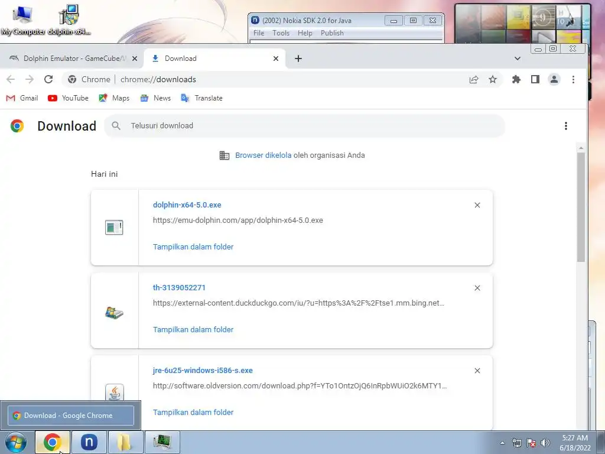Open the dolphin-x64-5.0.exe file link
The image size is (605, 454).
(187, 205)
